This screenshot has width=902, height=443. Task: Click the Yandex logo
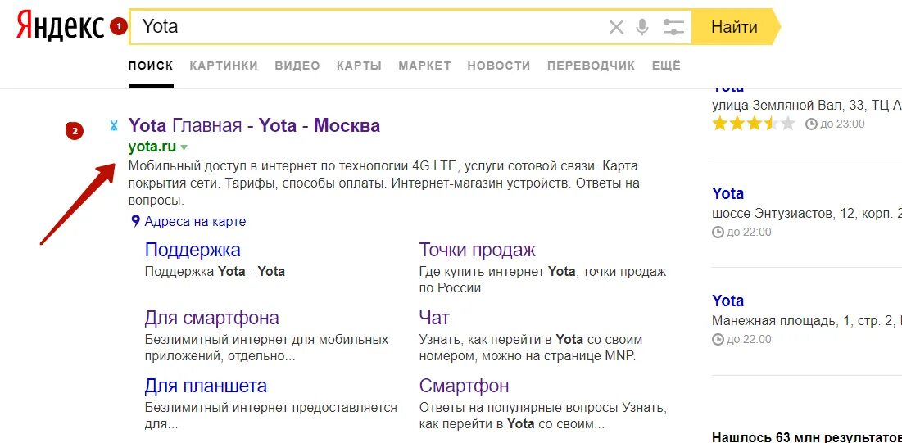[x=61, y=27]
